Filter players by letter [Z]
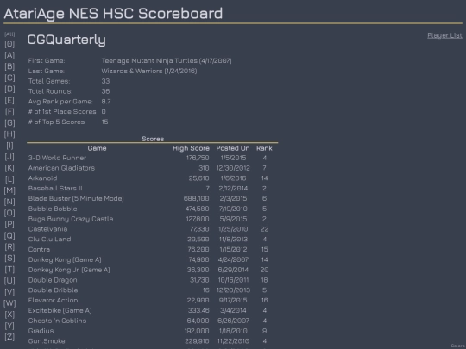The image size is (466, 349). (x=9, y=337)
